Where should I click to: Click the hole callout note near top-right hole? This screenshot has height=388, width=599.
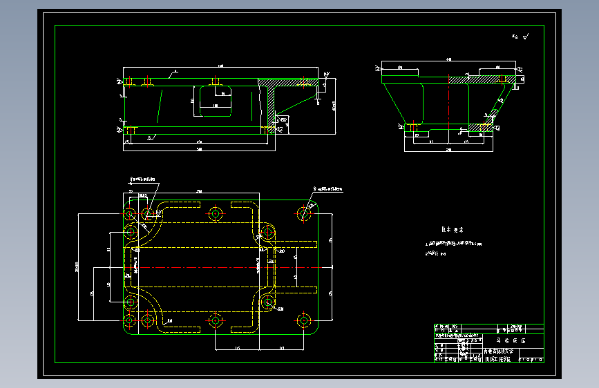pos(327,189)
